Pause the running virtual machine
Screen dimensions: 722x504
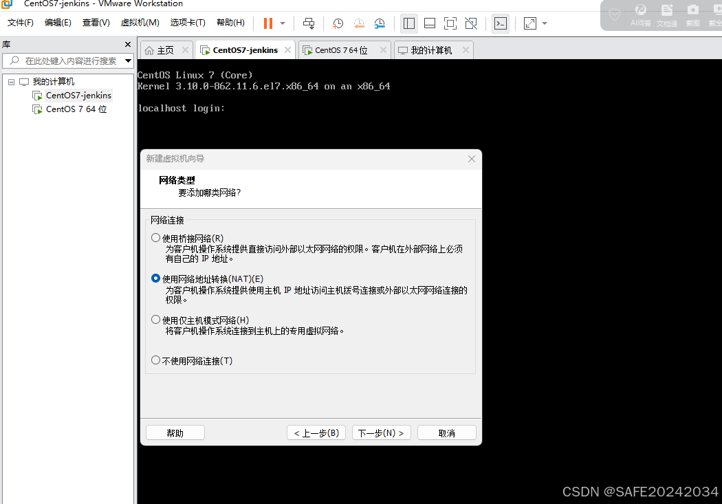(268, 23)
